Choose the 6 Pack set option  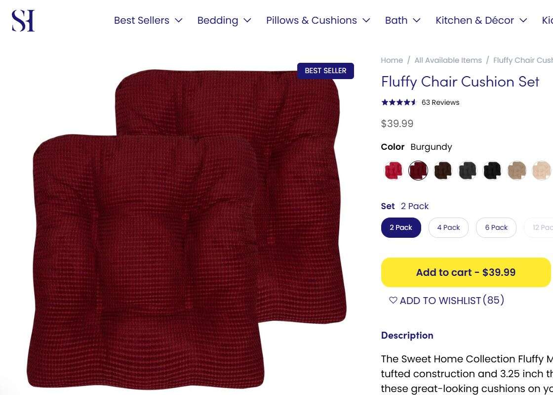[496, 227]
